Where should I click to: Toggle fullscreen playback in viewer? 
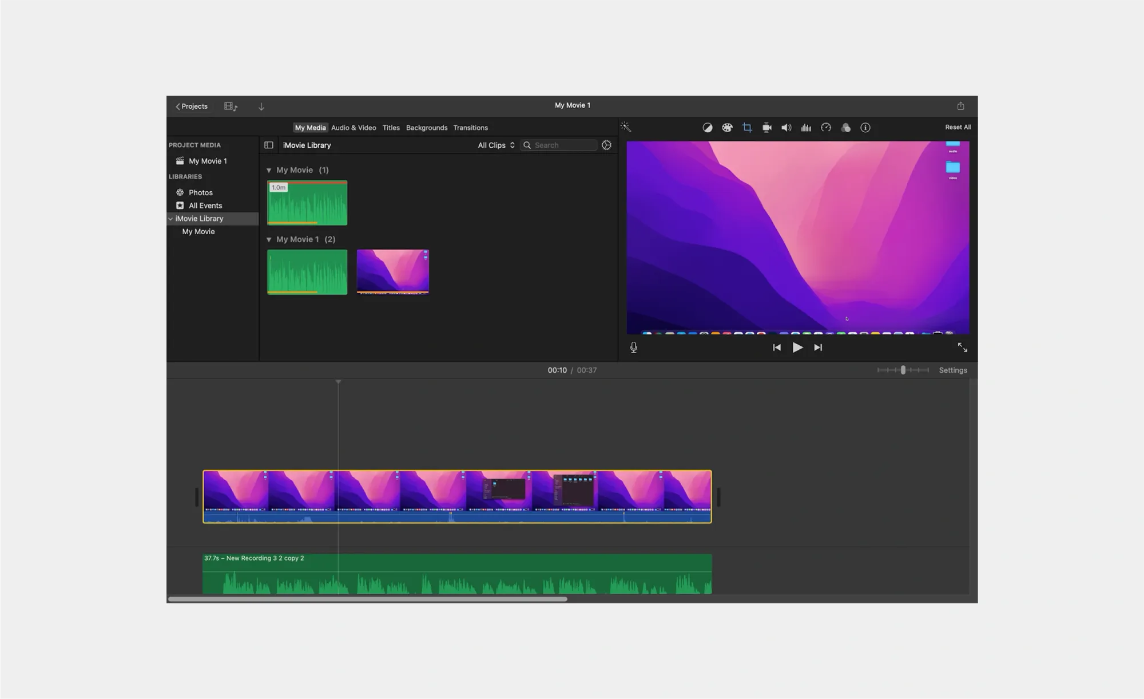[962, 347]
